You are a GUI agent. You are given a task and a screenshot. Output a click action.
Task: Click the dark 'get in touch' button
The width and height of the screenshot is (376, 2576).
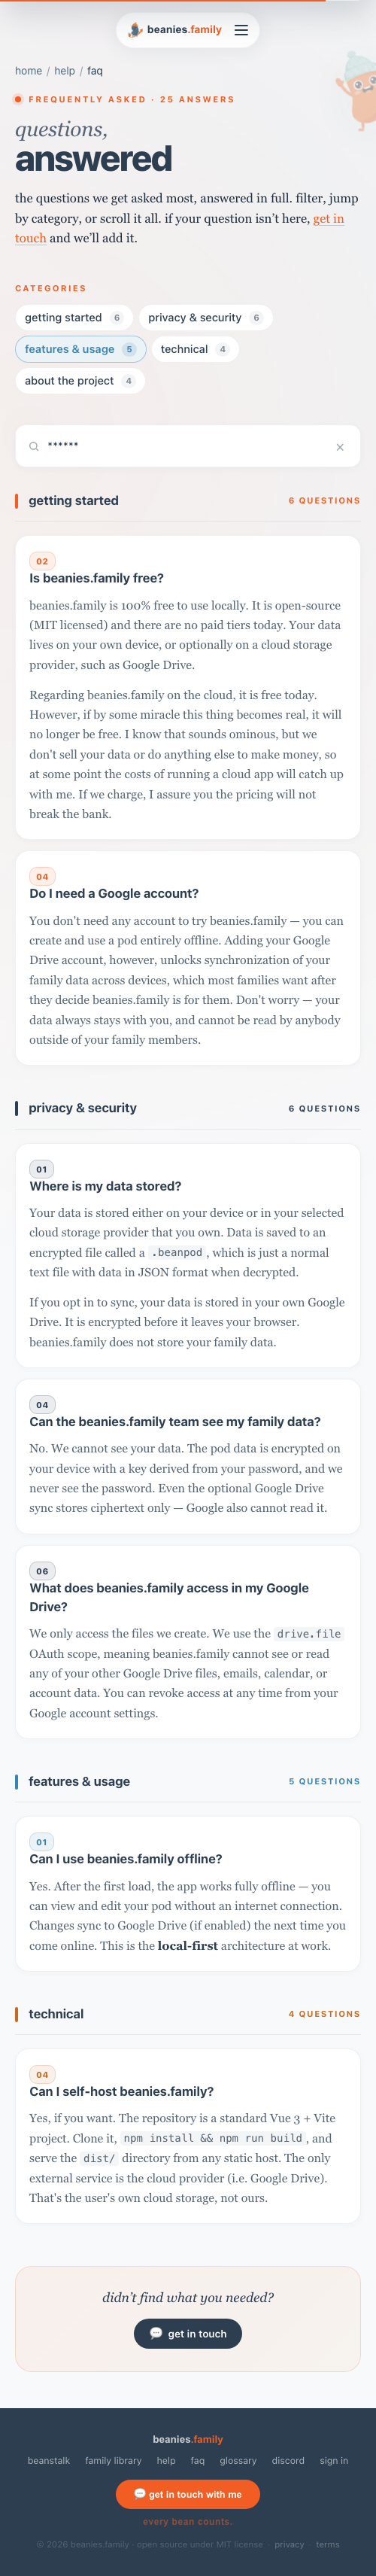click(x=188, y=2333)
